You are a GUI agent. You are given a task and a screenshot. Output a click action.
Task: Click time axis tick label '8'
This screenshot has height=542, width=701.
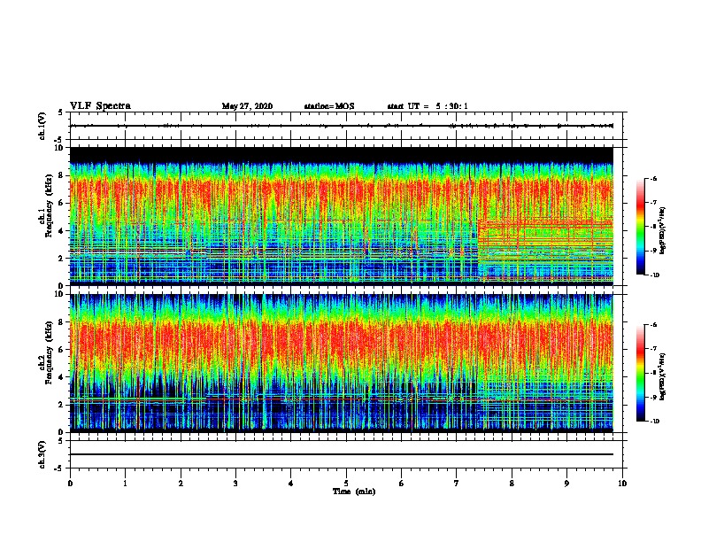(512, 484)
